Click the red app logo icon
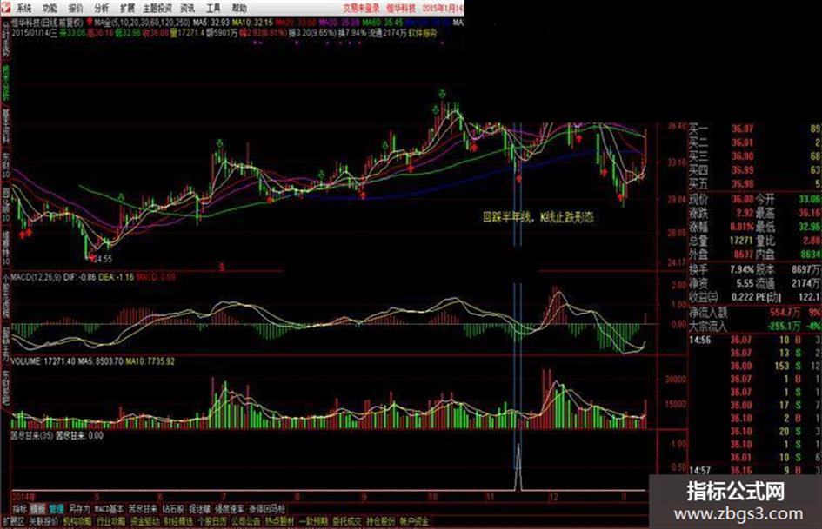Viewport: 822px width, 529px height. pos(6,7)
